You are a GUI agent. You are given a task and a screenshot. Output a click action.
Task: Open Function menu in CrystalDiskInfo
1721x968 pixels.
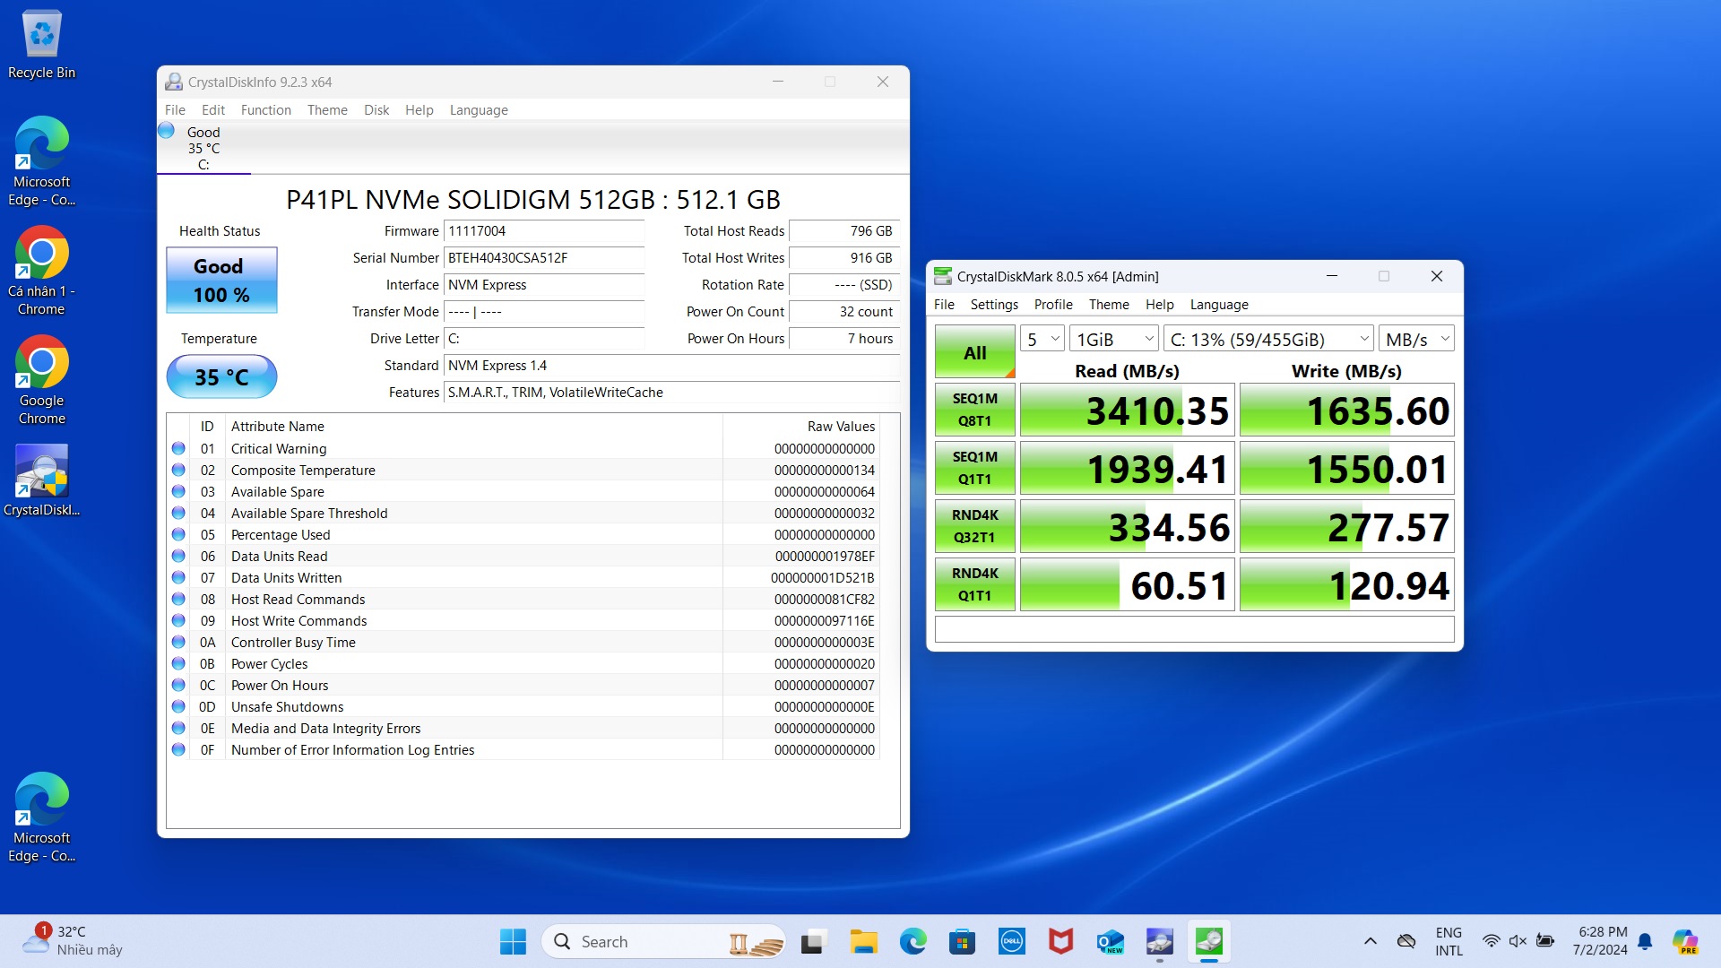[x=266, y=109]
